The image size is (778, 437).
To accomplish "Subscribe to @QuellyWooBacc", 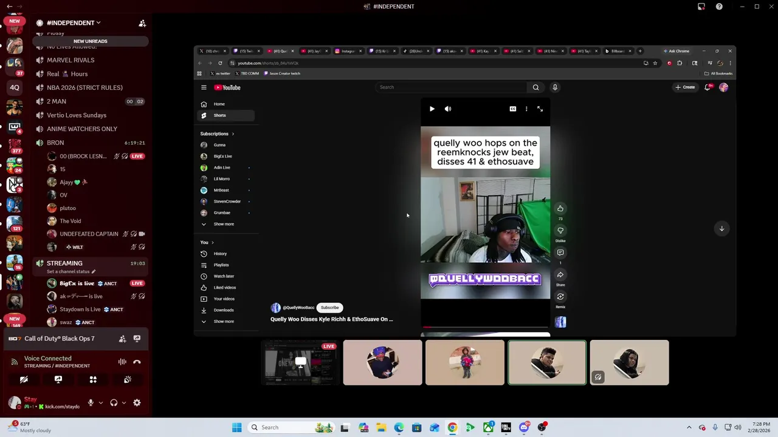I will coord(330,308).
